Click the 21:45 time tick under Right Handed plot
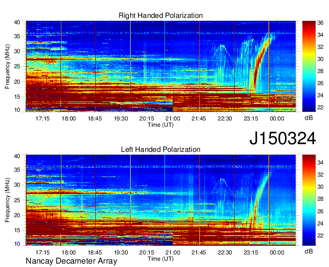This screenshot has width=329, height=267. 199,119
